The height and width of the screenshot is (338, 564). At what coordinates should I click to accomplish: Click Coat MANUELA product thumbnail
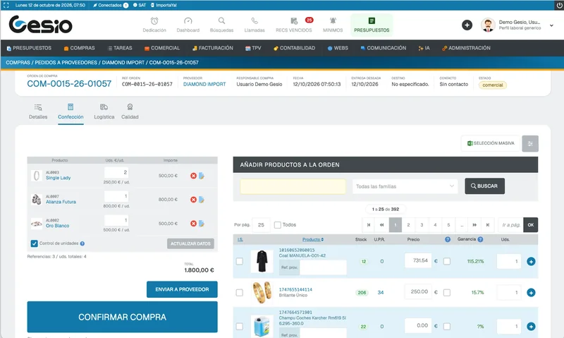pos(262,261)
